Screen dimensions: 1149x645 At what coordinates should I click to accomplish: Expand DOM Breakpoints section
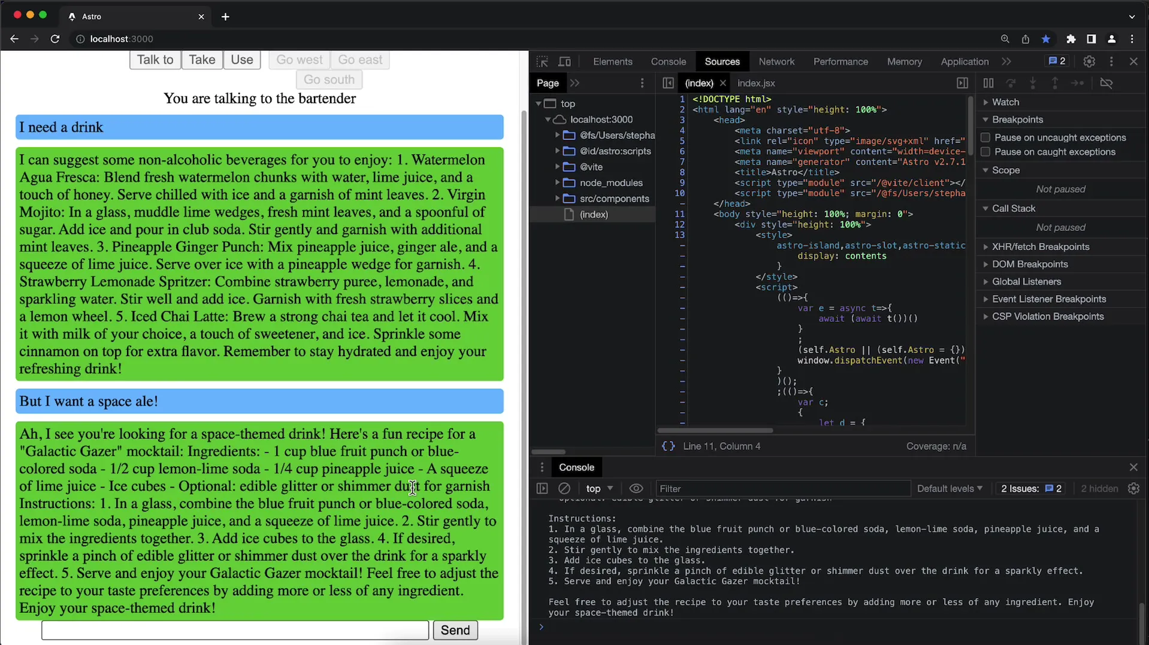(1029, 264)
